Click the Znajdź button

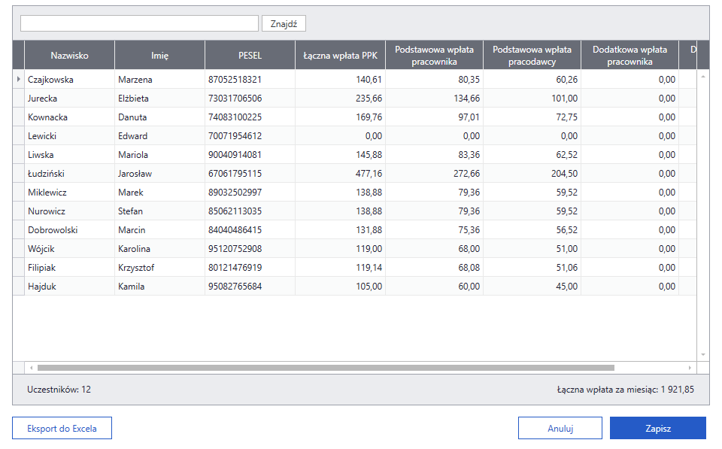click(284, 23)
